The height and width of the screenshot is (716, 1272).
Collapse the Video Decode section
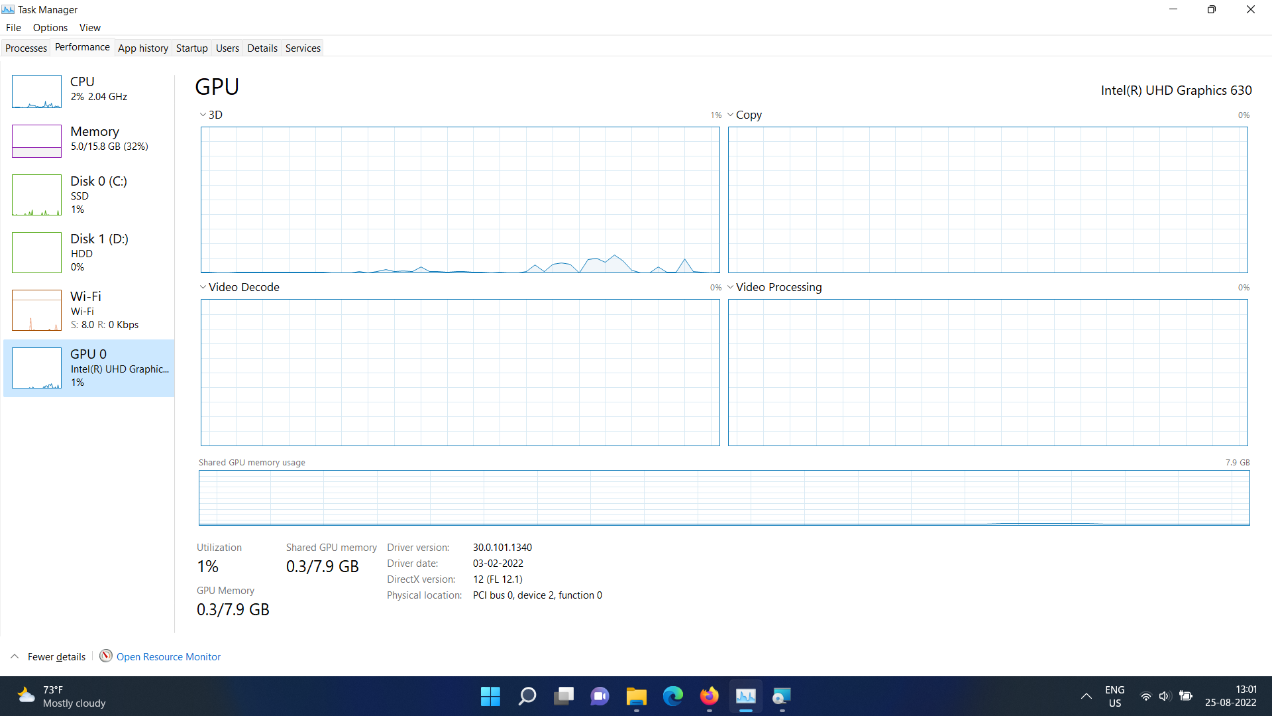pyautogui.click(x=203, y=286)
